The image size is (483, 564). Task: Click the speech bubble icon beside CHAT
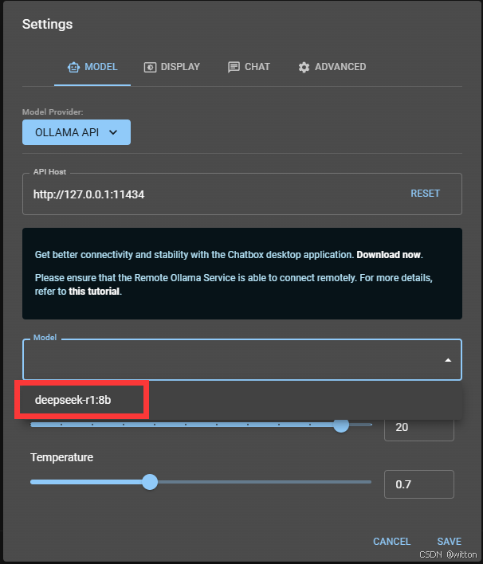[234, 67]
